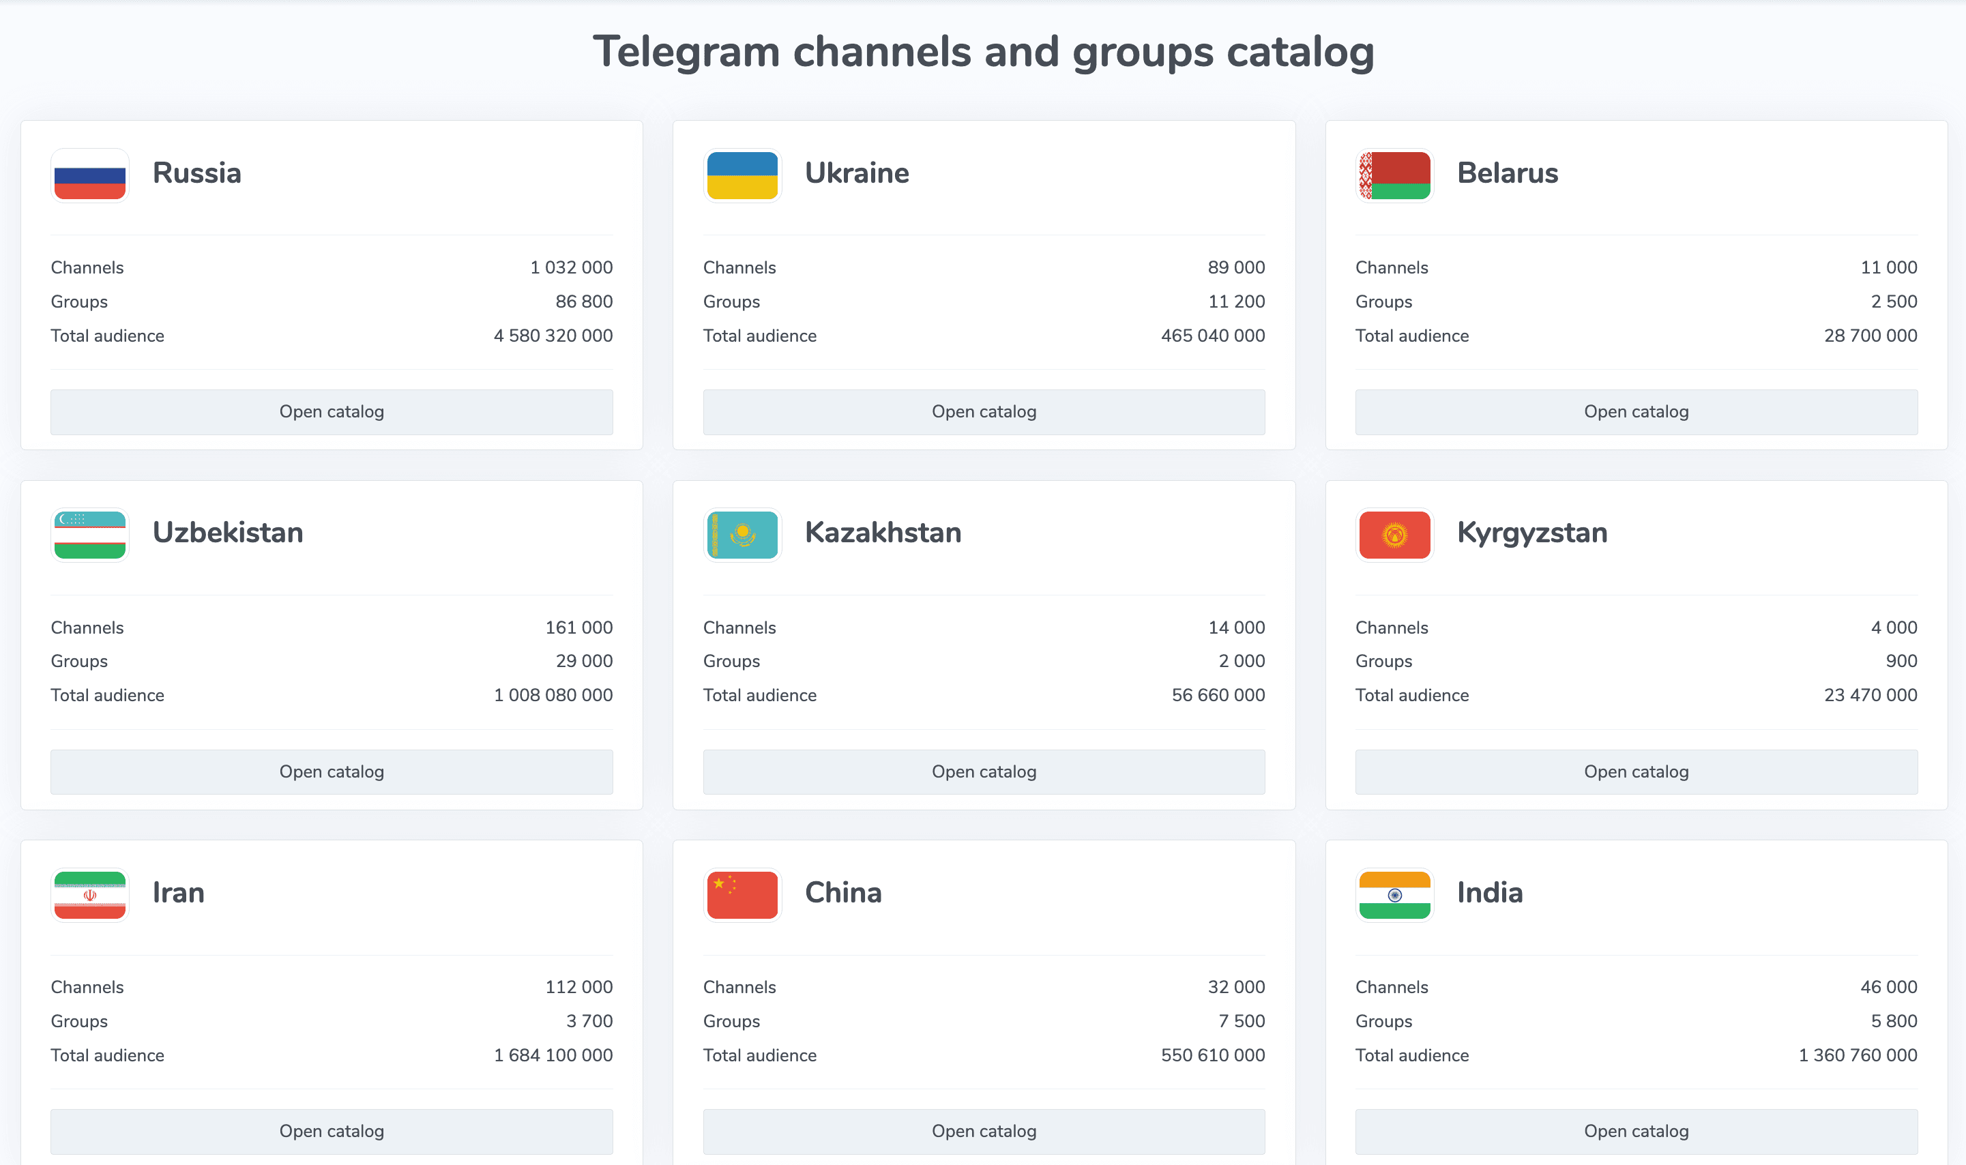The width and height of the screenshot is (1966, 1165).
Task: Click the Groups label in India card
Action: coord(1383,1021)
